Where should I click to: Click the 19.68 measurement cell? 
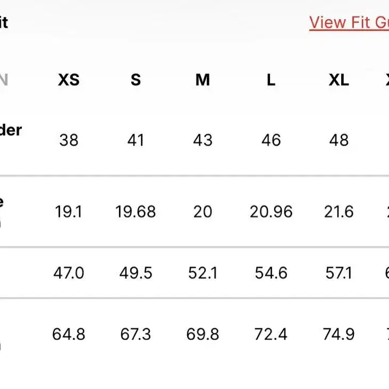(136, 212)
